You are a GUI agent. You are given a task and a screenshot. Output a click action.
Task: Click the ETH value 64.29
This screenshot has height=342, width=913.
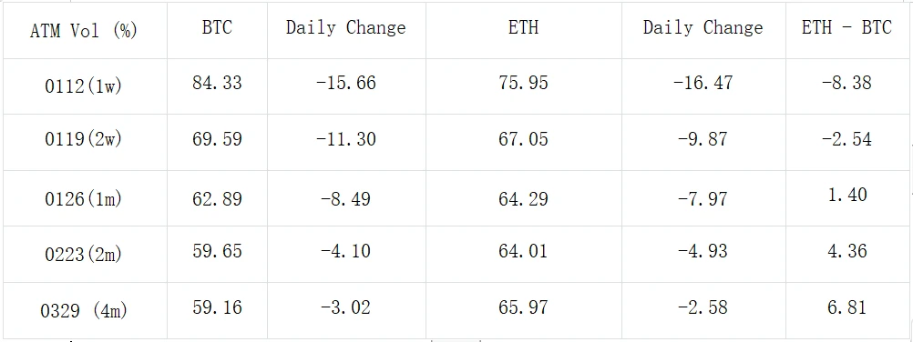tap(523, 199)
